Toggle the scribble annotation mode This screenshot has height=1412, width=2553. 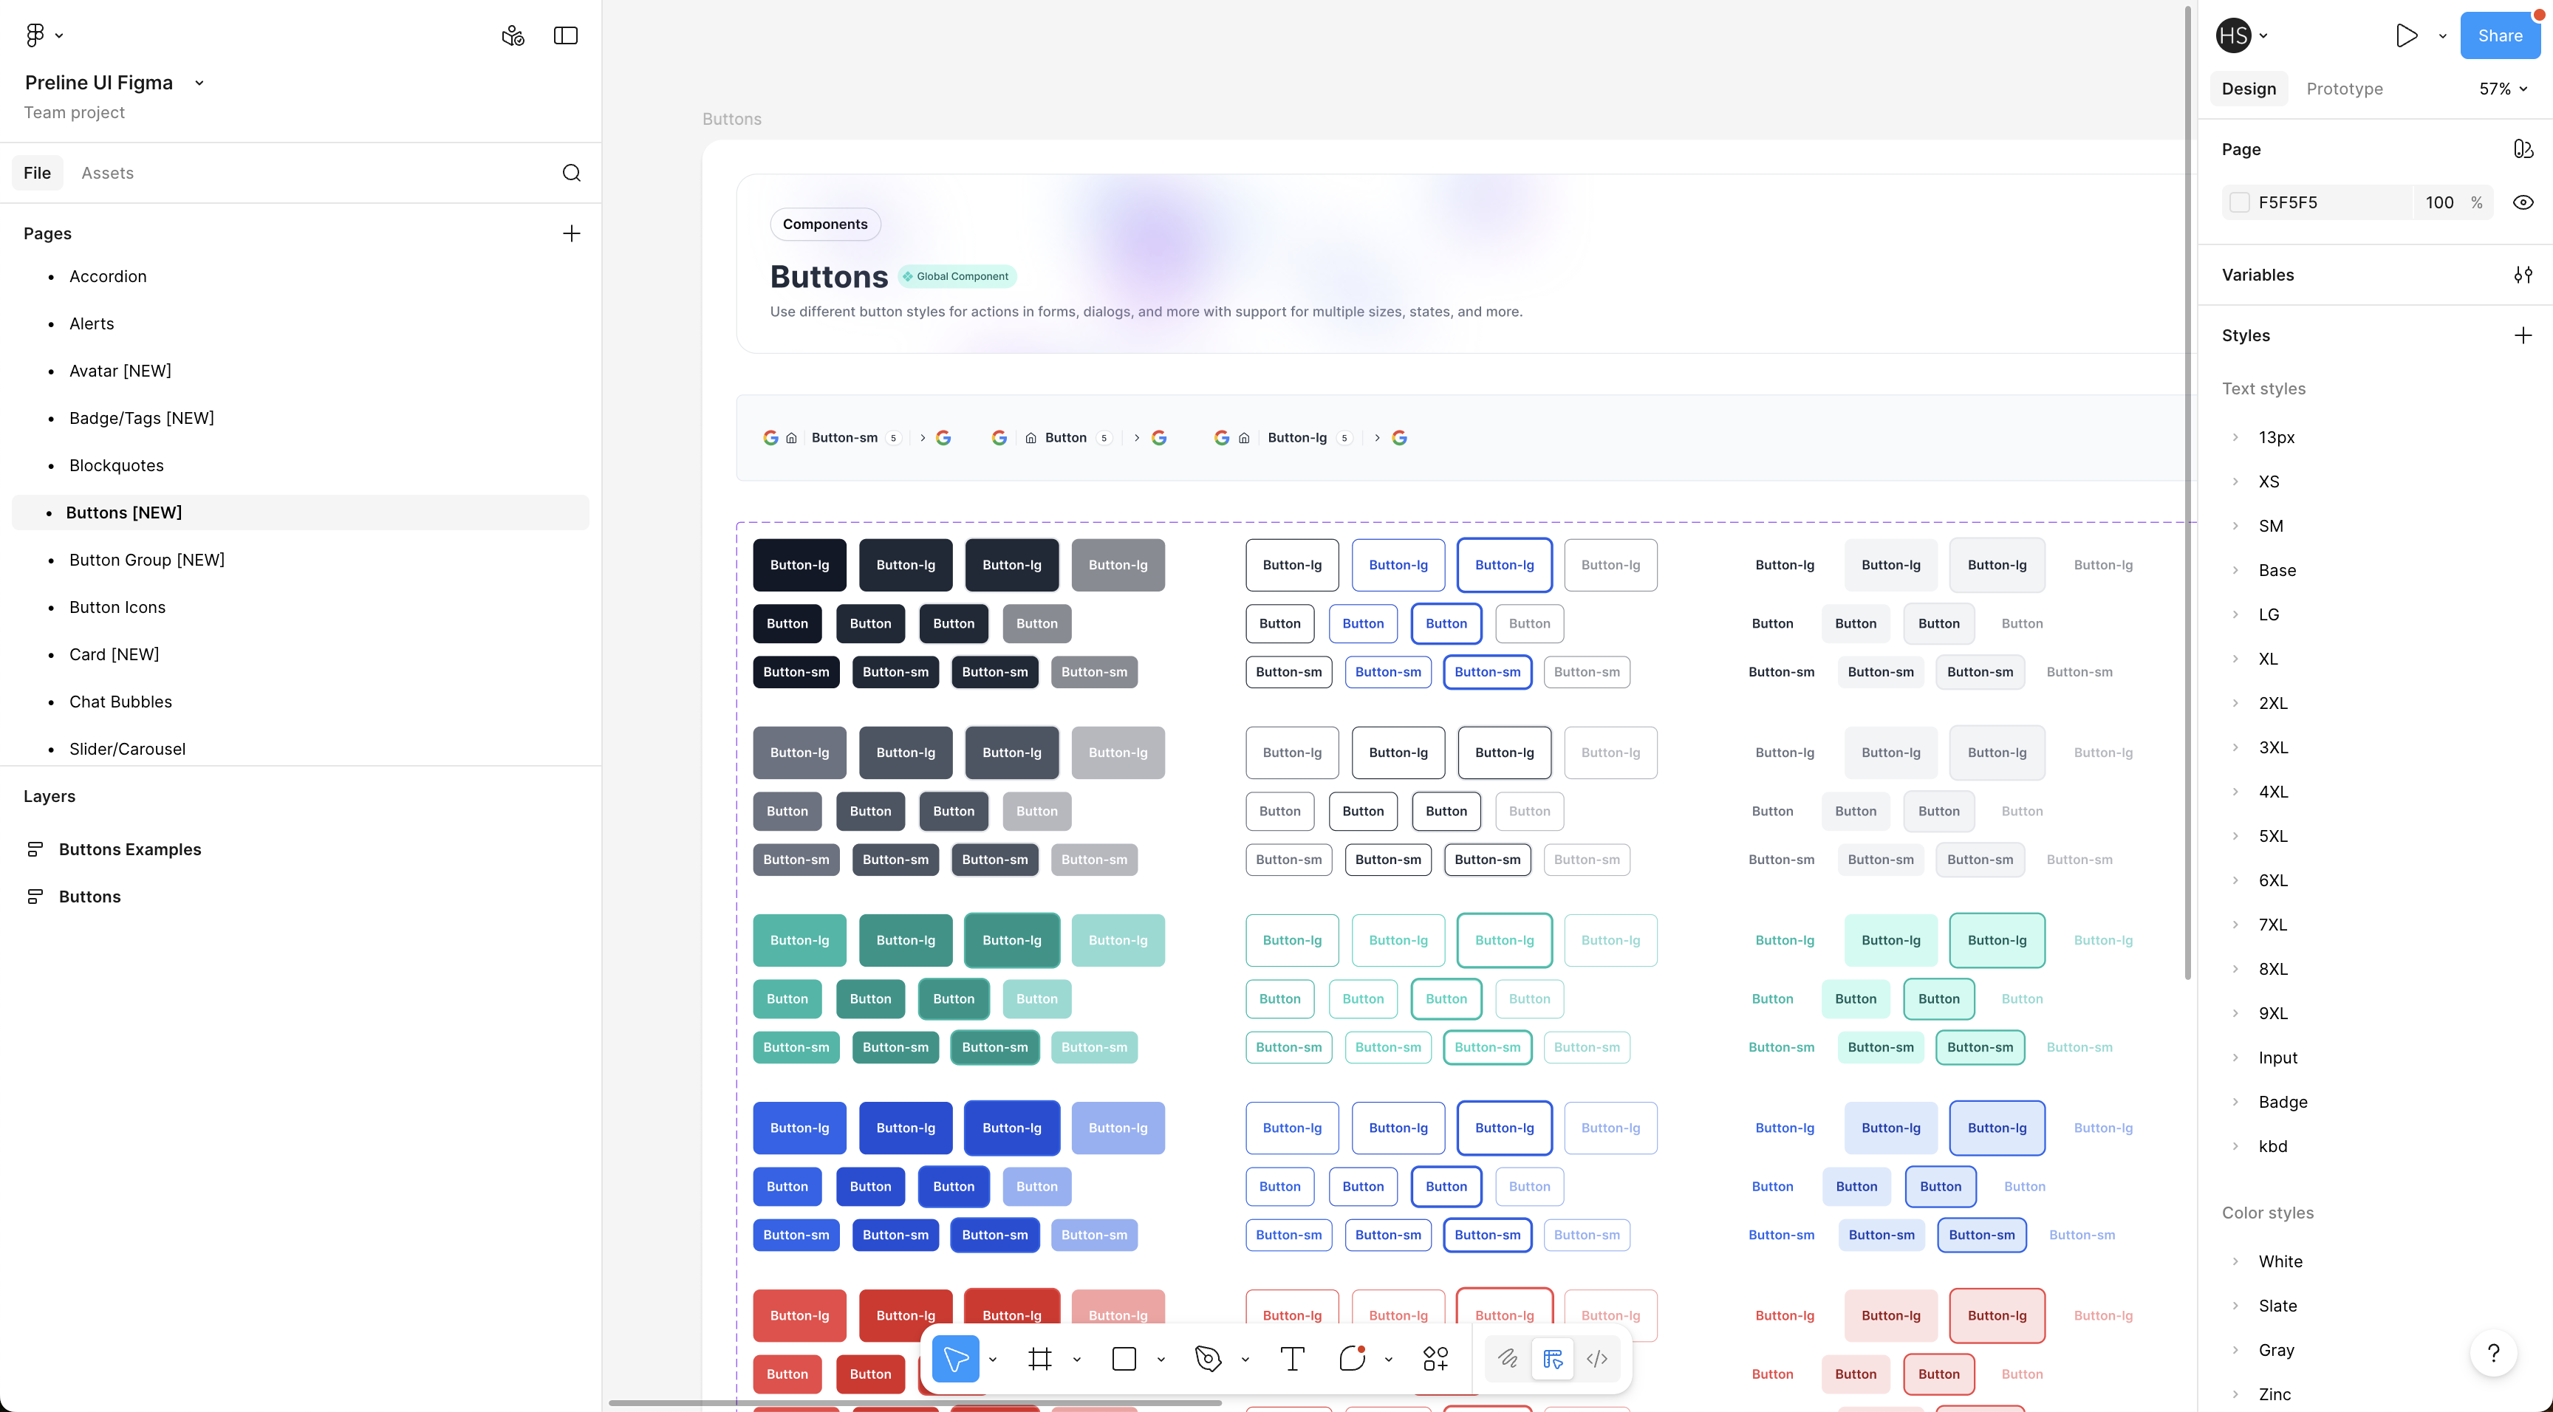point(1508,1359)
